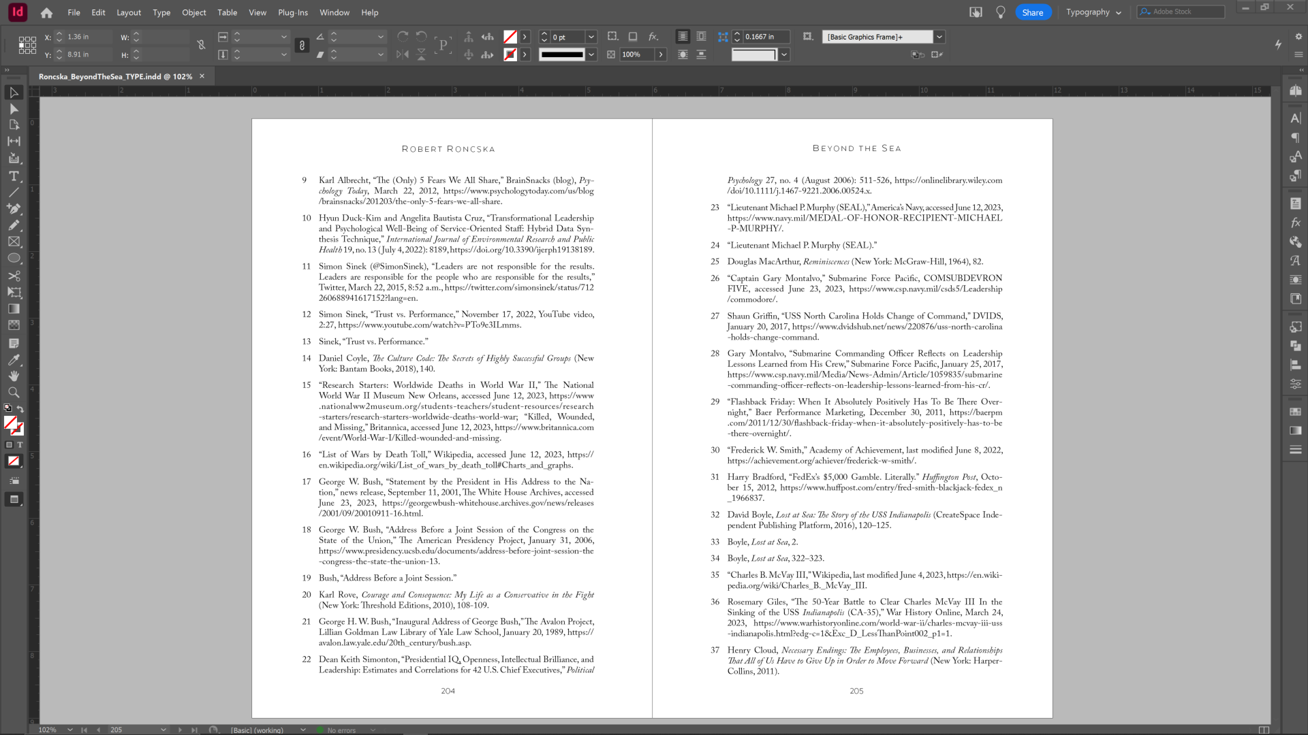The width and height of the screenshot is (1308, 735).
Task: Select the Eyedropper tool
Action: tap(14, 360)
